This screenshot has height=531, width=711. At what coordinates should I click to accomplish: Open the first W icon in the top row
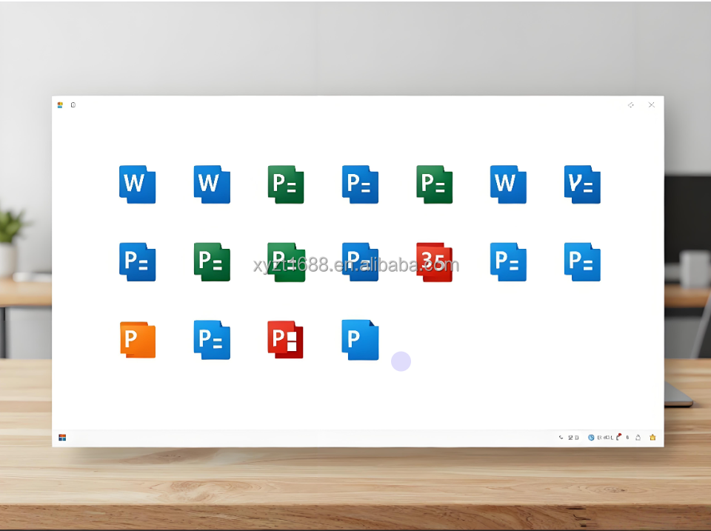pyautogui.click(x=138, y=184)
